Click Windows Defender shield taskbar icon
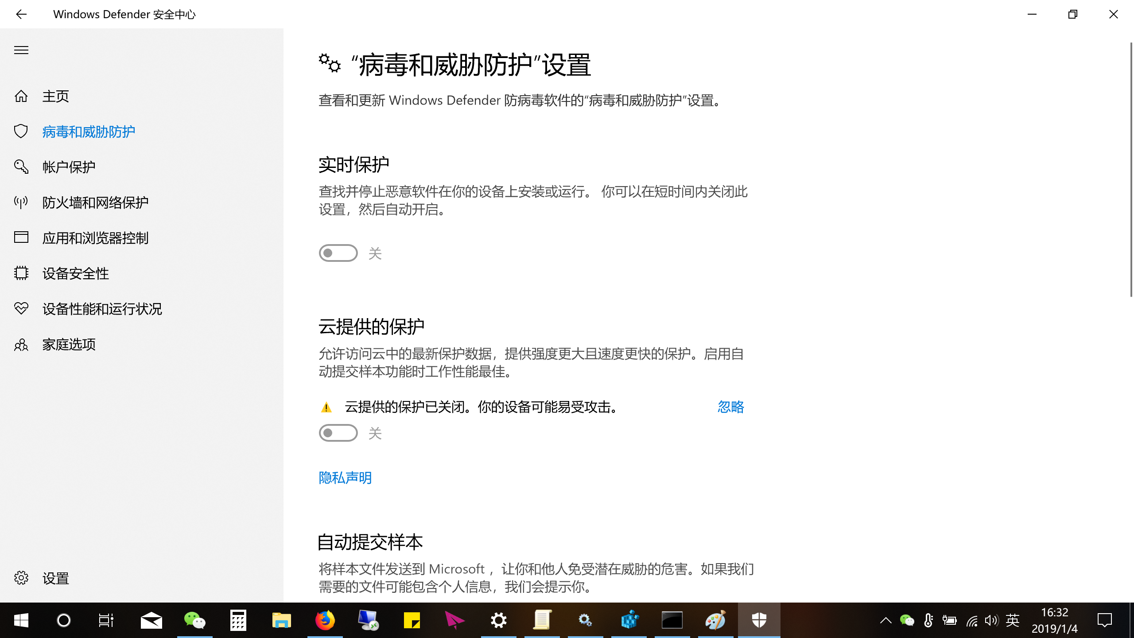 759,620
